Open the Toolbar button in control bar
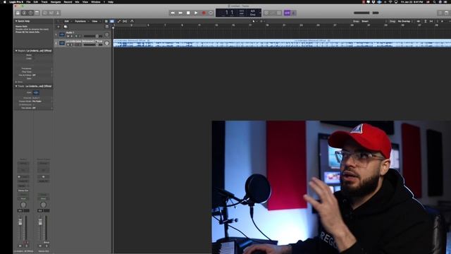This screenshot has height=254, width=451. point(37,13)
